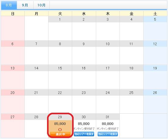Select the Saturday date cell 5
This screenshot has width=168, height=139.
155,28
